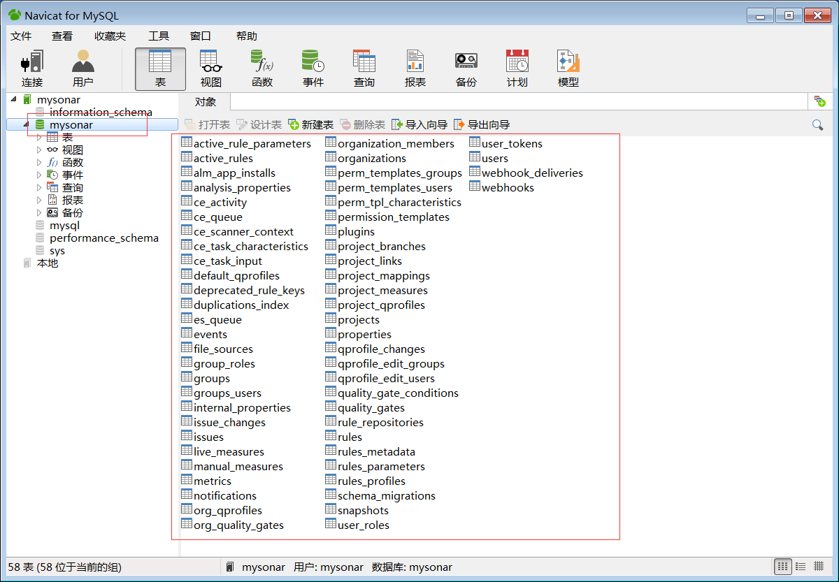Click the 计划 (Schedule) calendar icon

coord(517,68)
